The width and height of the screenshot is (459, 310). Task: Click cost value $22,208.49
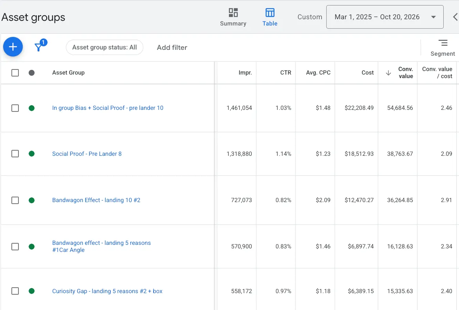359,108
